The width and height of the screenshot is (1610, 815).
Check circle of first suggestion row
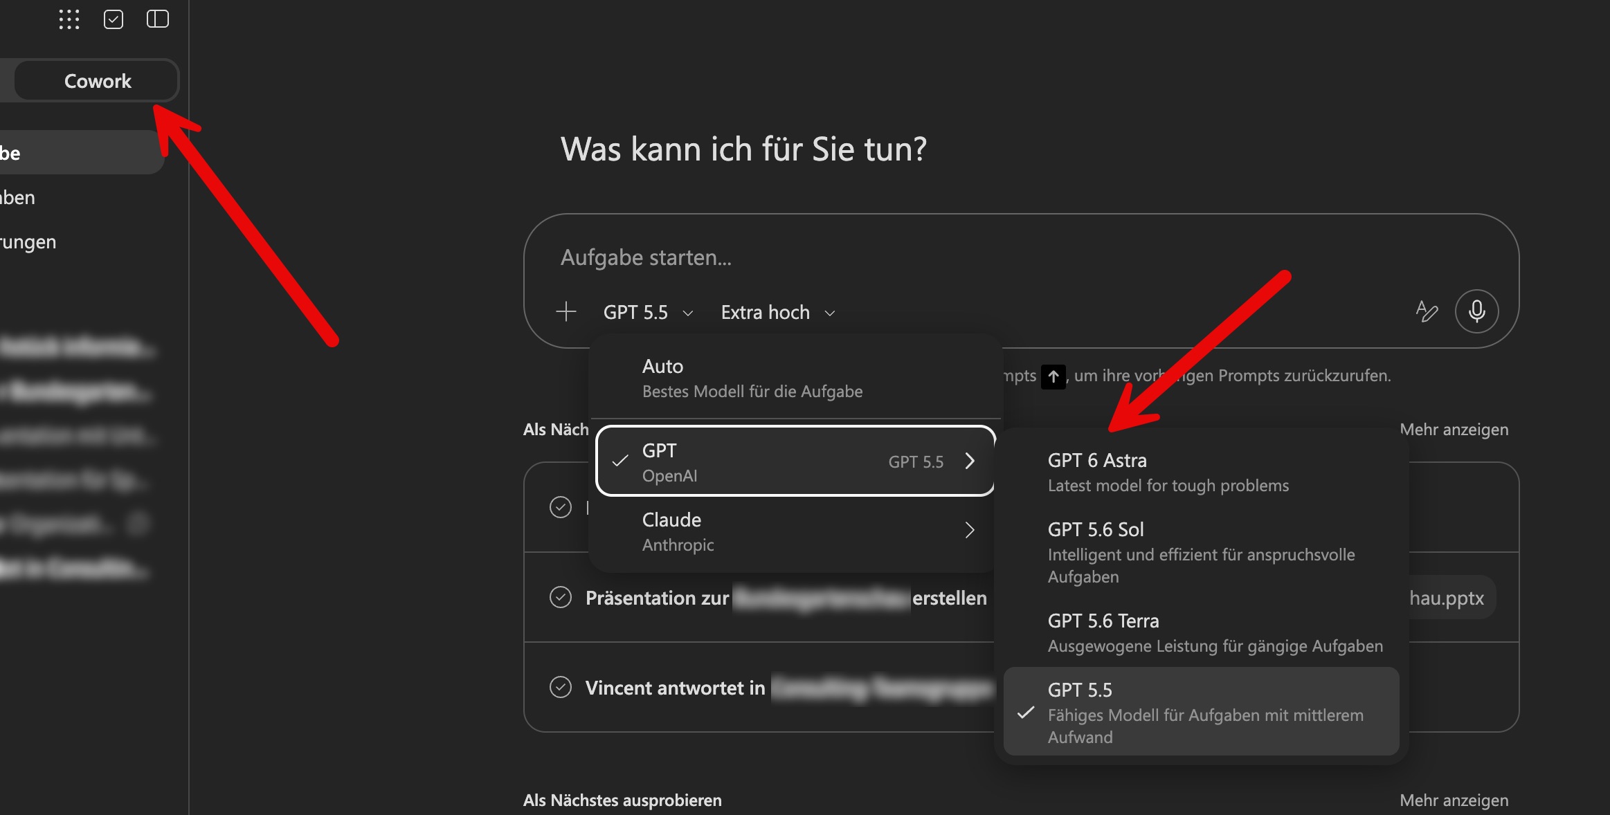click(560, 507)
